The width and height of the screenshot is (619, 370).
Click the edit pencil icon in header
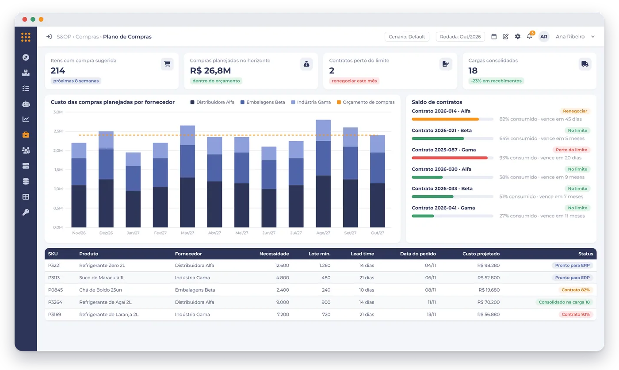tap(506, 37)
